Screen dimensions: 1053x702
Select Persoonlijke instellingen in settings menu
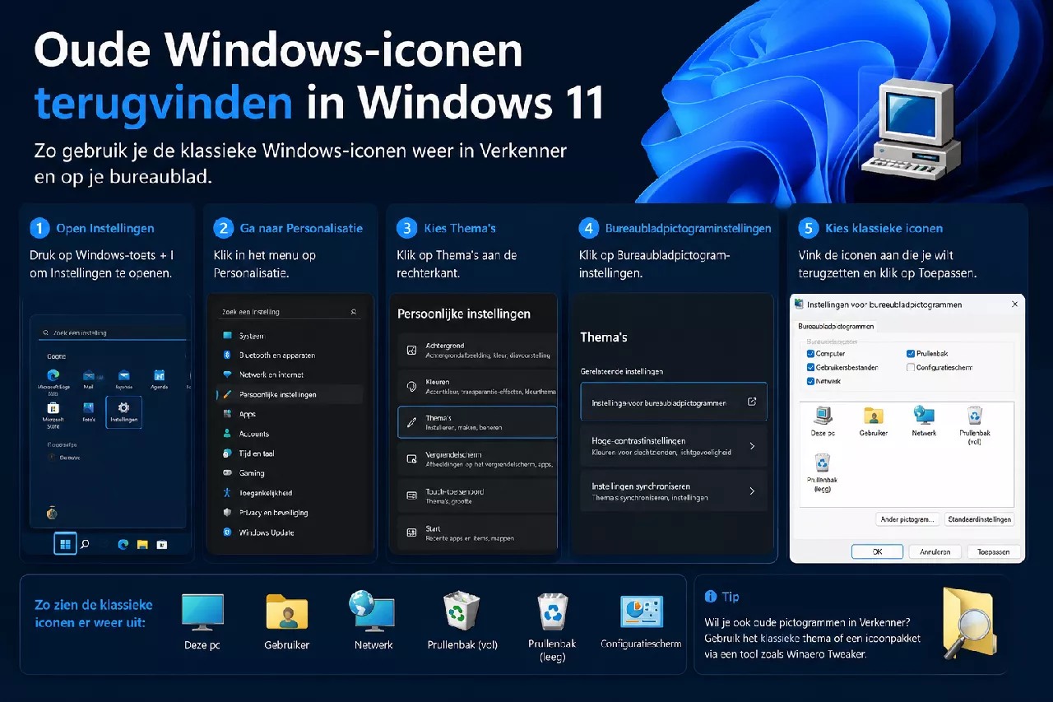290,394
